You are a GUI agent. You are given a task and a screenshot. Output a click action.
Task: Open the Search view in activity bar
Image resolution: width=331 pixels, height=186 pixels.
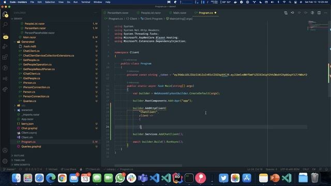(5, 25)
